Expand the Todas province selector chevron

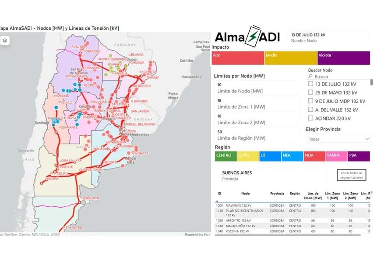367,139
